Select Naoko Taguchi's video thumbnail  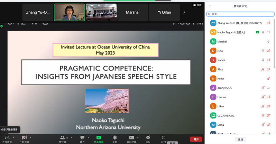70,12
